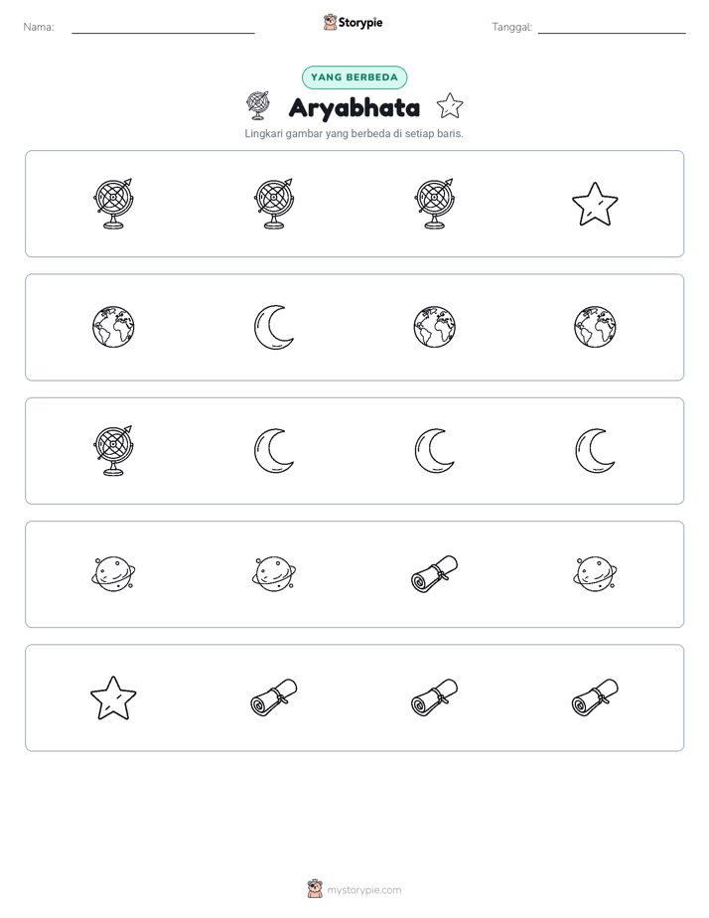Select the star in the fifth row
Image resolution: width=709 pixels, height=918 pixels.
pyautogui.click(x=113, y=697)
